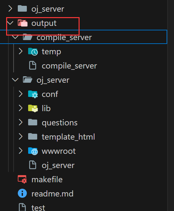Select the wwwroot folder label
The image size is (174, 211).
tap(59, 152)
